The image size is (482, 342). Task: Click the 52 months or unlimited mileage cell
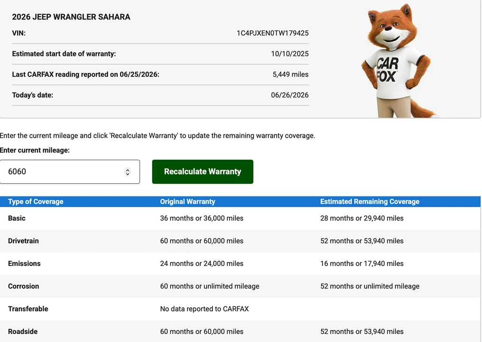pyautogui.click(x=370, y=286)
